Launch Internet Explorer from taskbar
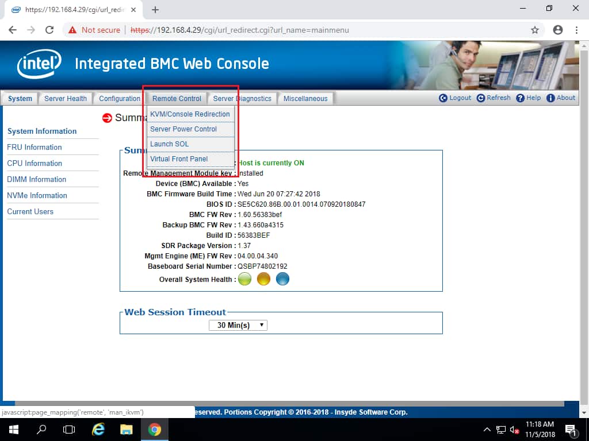 tap(98, 430)
